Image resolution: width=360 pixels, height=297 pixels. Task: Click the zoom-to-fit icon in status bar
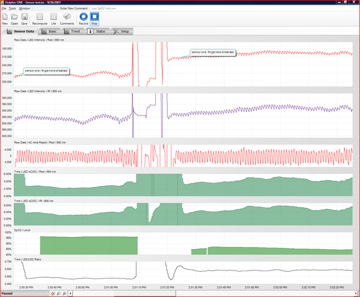53,294
